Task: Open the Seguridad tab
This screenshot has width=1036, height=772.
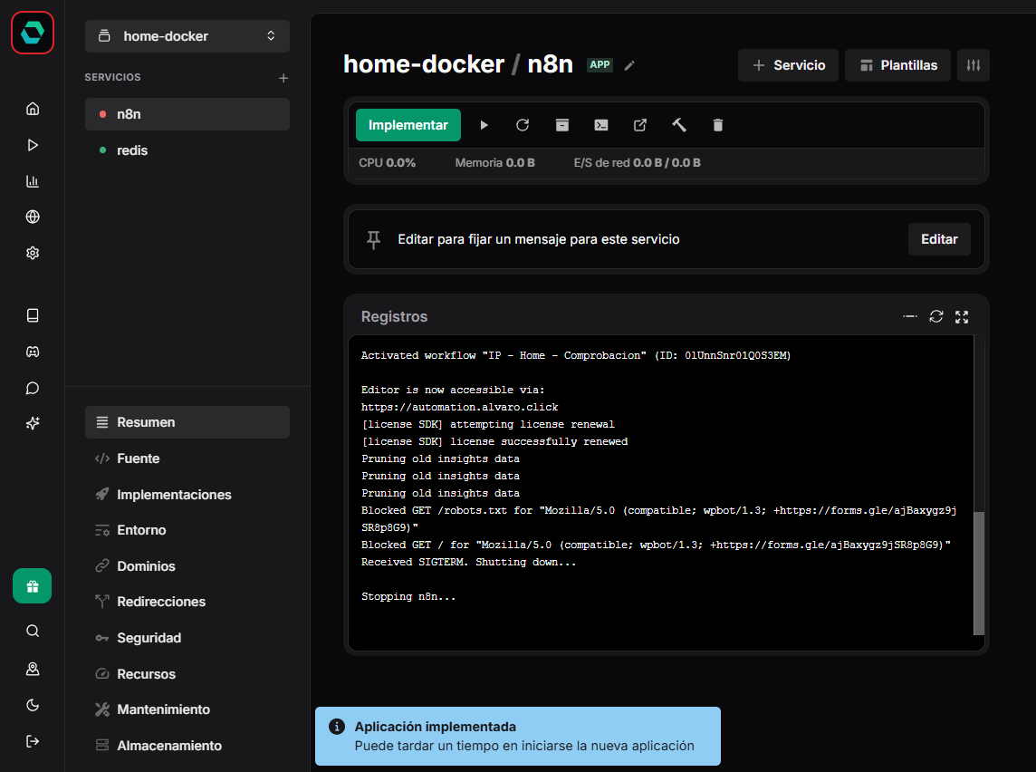Action: click(x=187, y=638)
